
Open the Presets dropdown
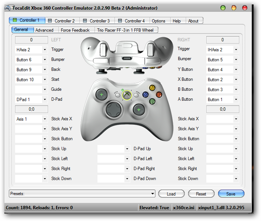tap(82, 194)
